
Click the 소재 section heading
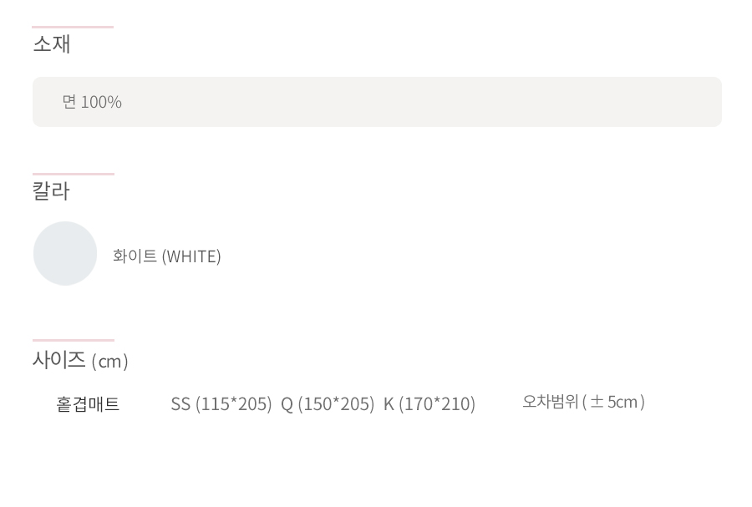click(52, 44)
